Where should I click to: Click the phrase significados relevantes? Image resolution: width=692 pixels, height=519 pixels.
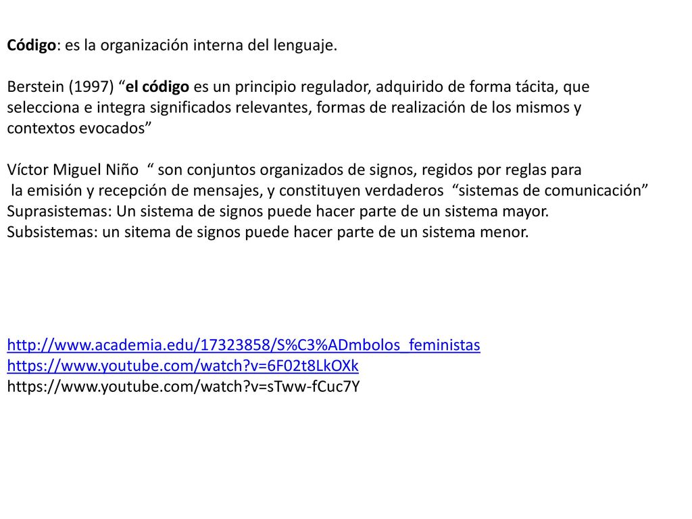click(x=229, y=107)
